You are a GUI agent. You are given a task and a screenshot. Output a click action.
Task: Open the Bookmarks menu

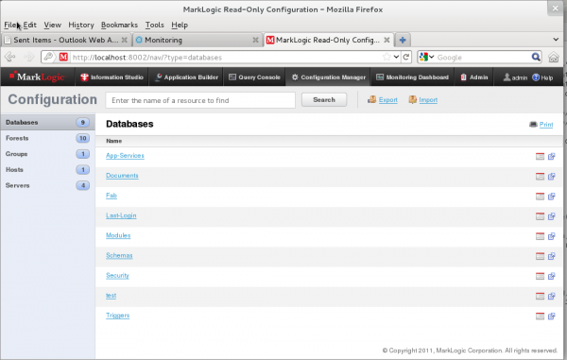[x=119, y=25]
